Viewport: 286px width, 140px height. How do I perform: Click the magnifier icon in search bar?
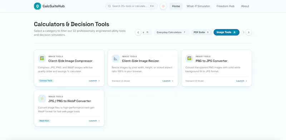click(x=109, y=6)
